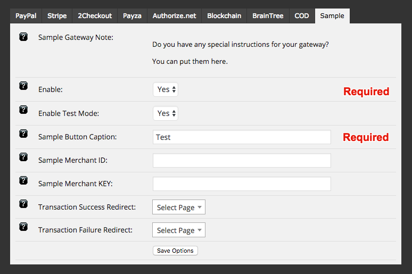Expand Transaction Success Redirect page selector
The height and width of the screenshot is (274, 412).
[179, 207]
